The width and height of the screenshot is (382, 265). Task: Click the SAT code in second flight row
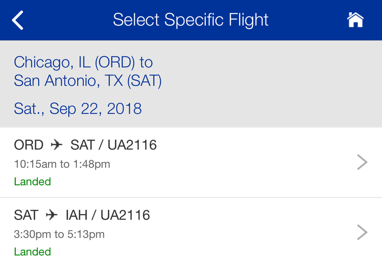[26, 215]
